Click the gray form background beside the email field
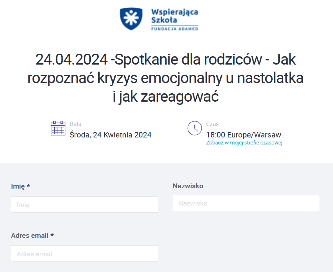The height and width of the screenshot is (272, 333). pos(246,249)
